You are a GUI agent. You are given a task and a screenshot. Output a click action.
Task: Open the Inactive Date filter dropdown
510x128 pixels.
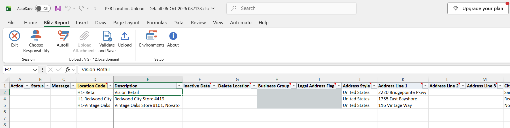pos(214,86)
